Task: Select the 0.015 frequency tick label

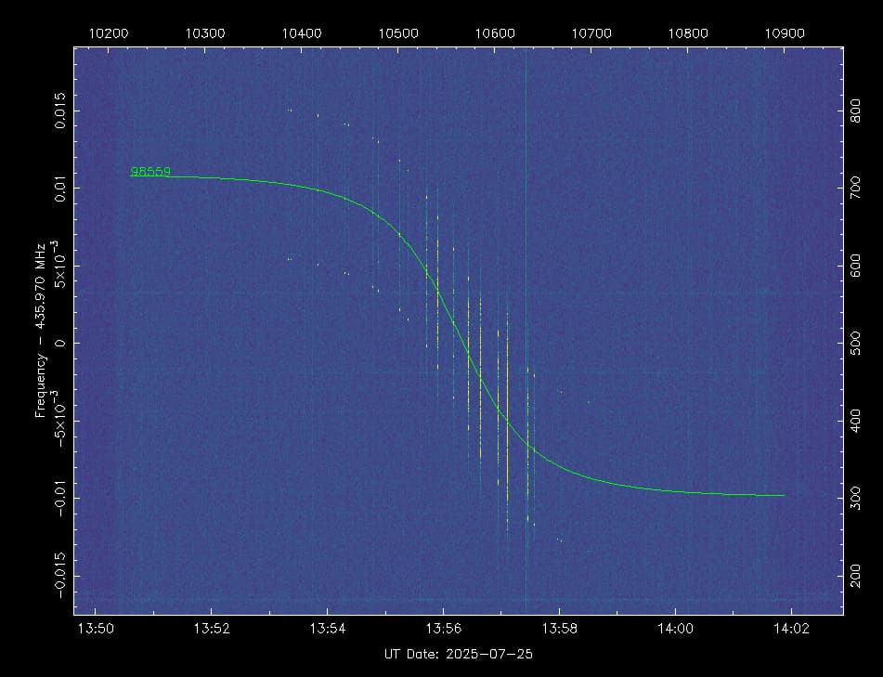Action: (59, 111)
